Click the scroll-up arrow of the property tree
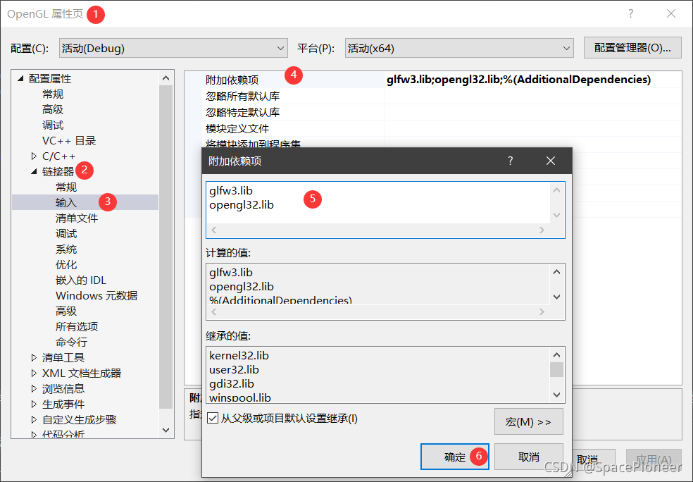The image size is (693, 482). pos(166,78)
